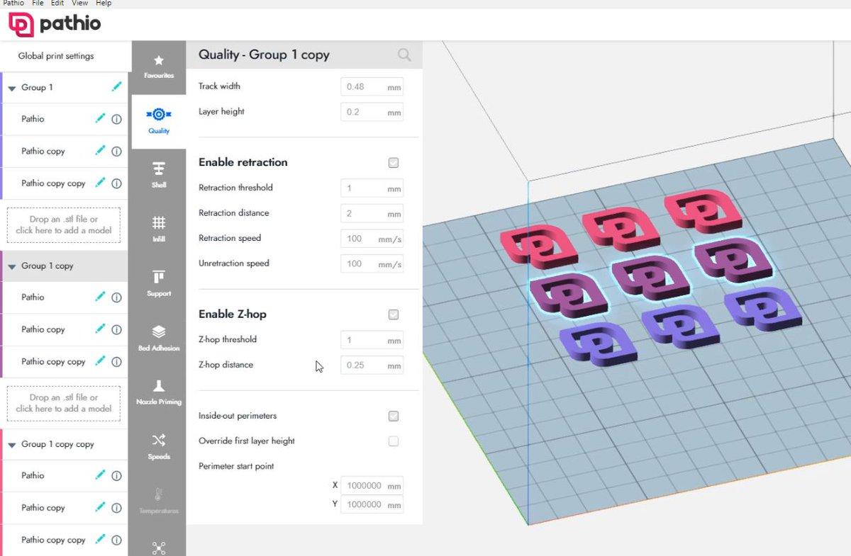Open the Temperatures settings tab

coord(159,501)
